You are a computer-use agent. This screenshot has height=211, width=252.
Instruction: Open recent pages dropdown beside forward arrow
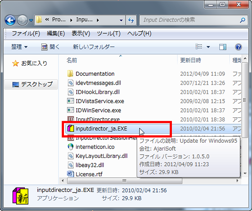31,20
